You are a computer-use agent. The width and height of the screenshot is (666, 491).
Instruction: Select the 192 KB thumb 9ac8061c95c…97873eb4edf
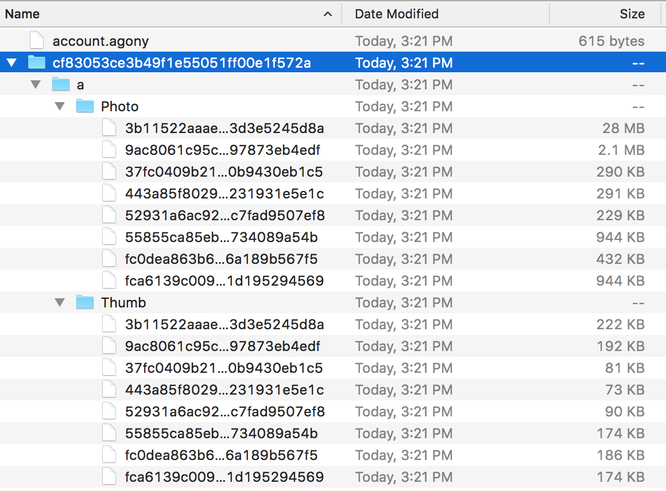223,346
